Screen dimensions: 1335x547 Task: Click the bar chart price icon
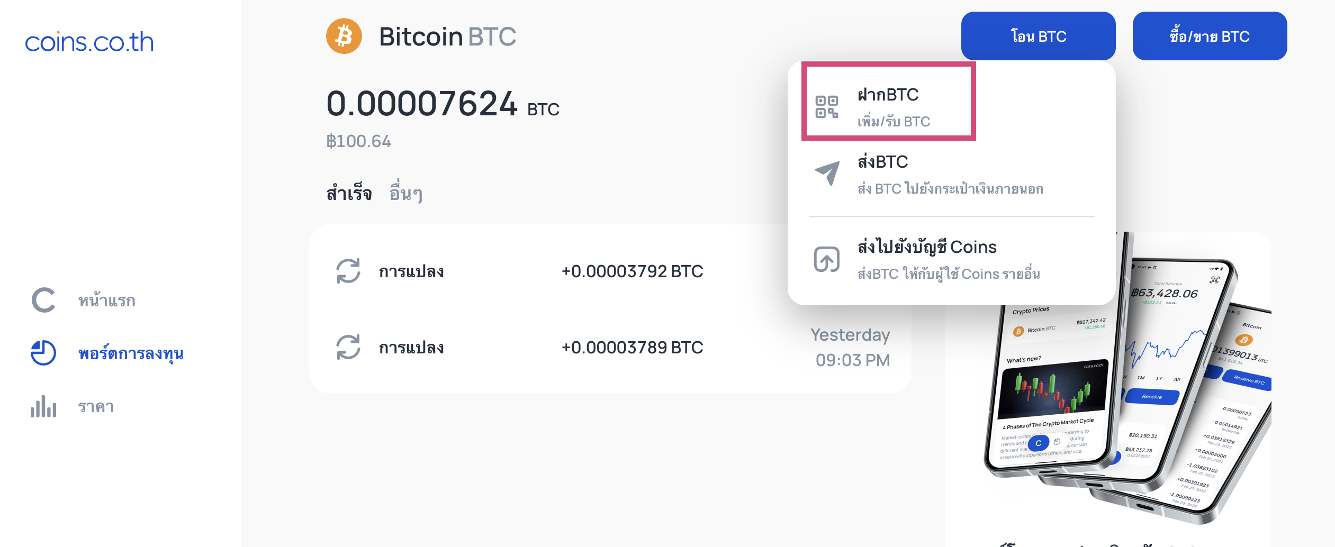pyautogui.click(x=43, y=406)
